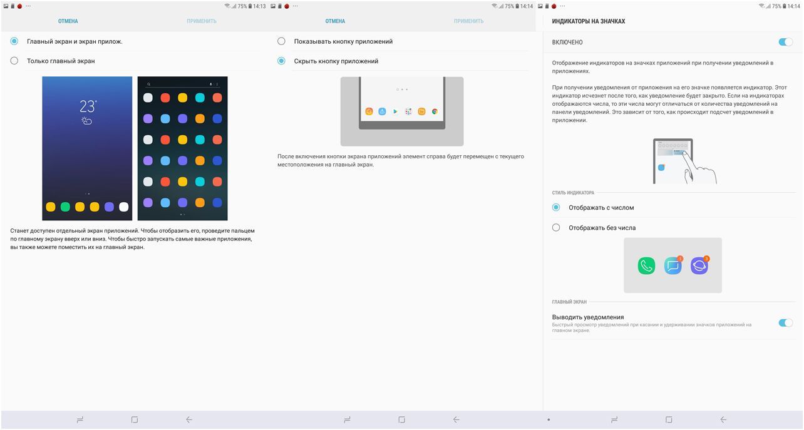Select Отображать без числа indicator style
This screenshot has height=430, width=804.
coord(556,227)
